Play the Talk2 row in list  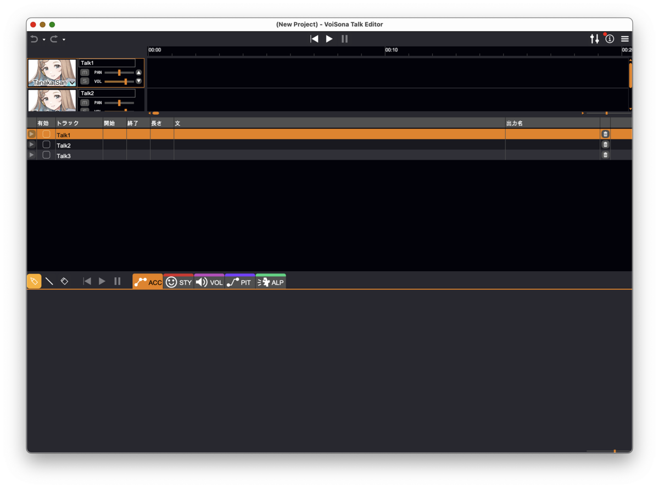click(32, 145)
